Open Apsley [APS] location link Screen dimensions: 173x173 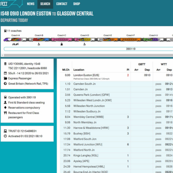pyautogui.click(x=81, y=161)
